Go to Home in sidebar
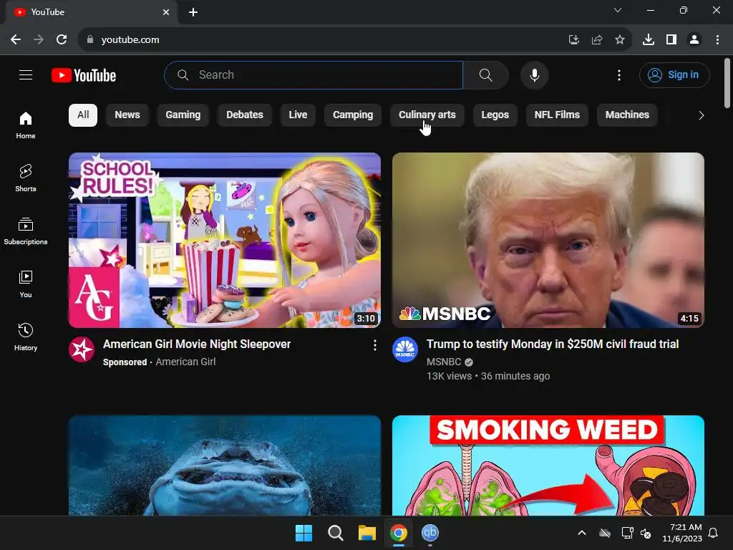This screenshot has height=550, width=733. coord(26,125)
